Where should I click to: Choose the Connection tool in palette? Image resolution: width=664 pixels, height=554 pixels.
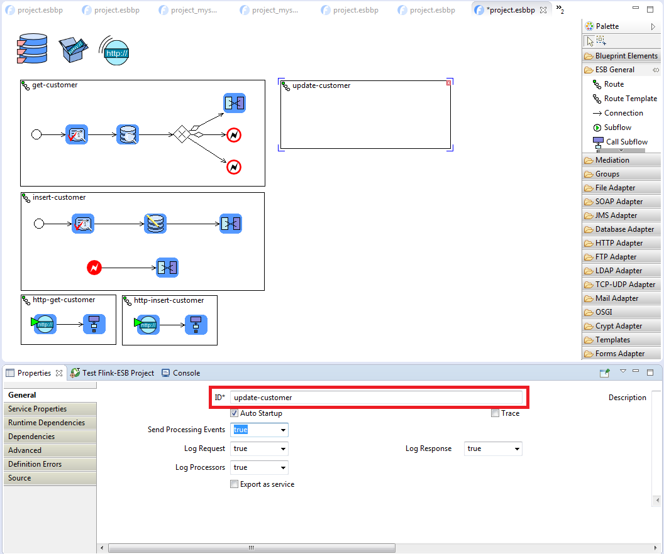[623, 113]
